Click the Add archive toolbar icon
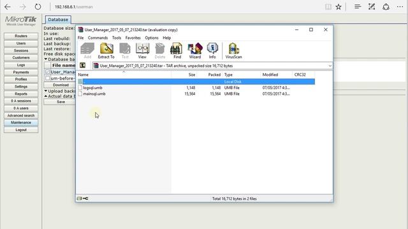 click(87, 51)
